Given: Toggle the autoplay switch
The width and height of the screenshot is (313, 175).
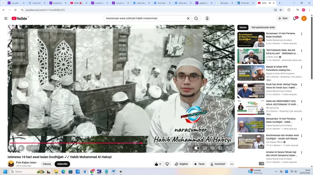Looking at the screenshot, I should tap(197, 148).
